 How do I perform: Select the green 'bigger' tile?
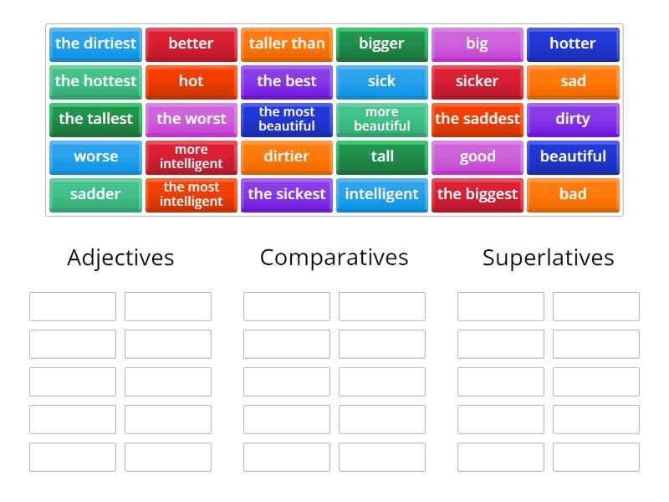pyautogui.click(x=382, y=44)
